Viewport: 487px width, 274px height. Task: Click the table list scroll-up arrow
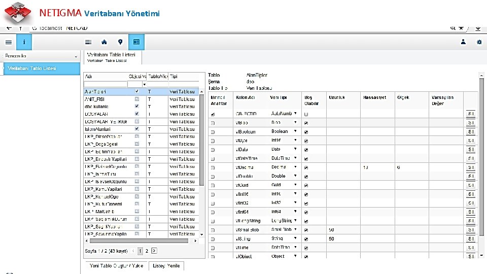[x=201, y=92]
